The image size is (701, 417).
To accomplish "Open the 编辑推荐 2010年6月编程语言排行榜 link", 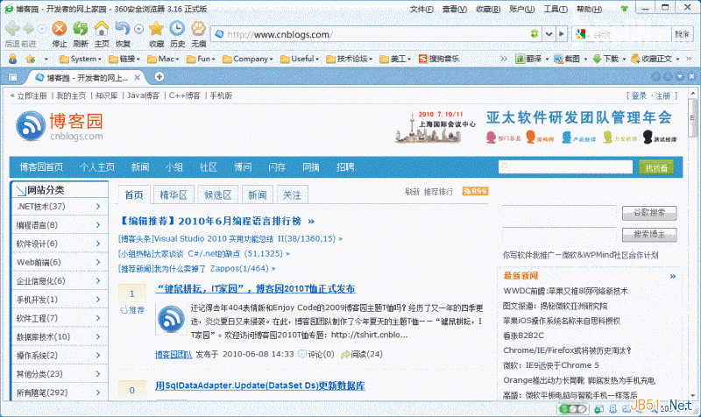I will coord(216,222).
